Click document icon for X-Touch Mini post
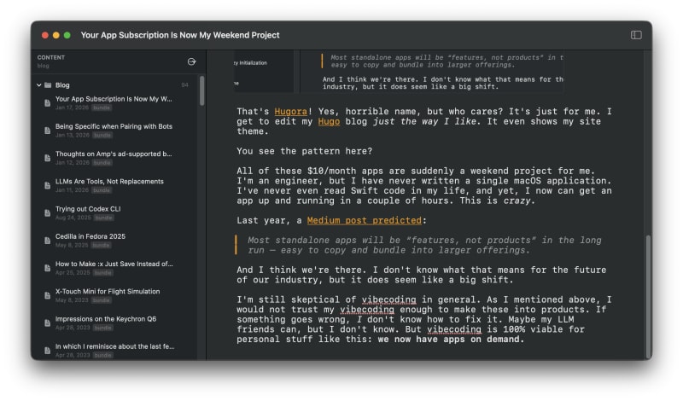 (x=47, y=296)
